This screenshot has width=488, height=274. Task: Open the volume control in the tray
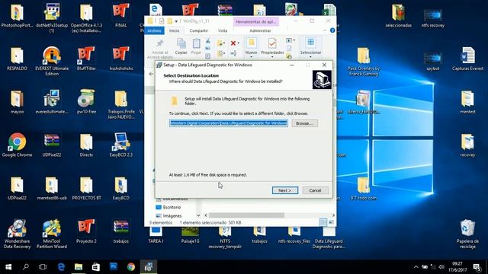[441, 267]
